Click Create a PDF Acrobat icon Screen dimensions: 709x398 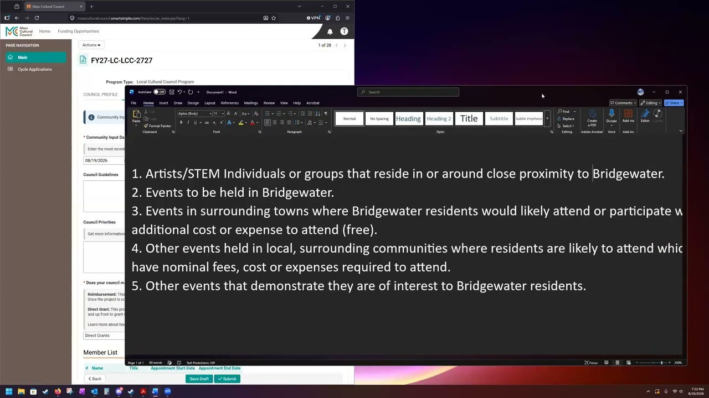[592, 118]
